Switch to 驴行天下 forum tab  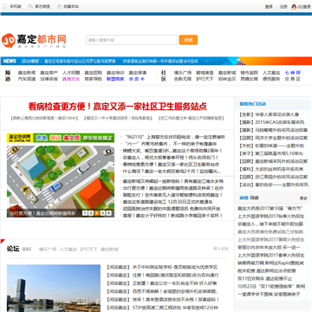point(88,250)
